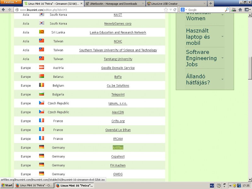Click the Belgium flag icon

pos(42,85)
